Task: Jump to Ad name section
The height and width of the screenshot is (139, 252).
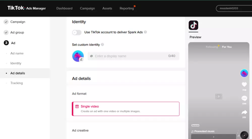Action: click(x=17, y=53)
